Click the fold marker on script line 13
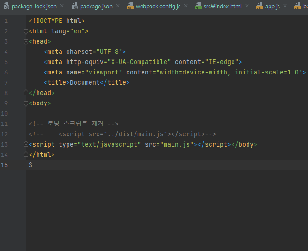 click(x=26, y=144)
